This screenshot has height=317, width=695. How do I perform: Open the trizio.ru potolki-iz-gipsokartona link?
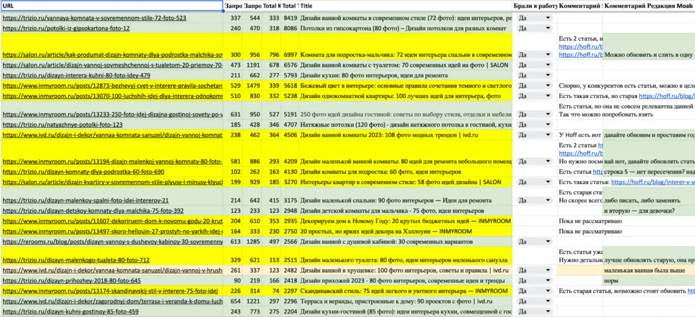[66, 28]
